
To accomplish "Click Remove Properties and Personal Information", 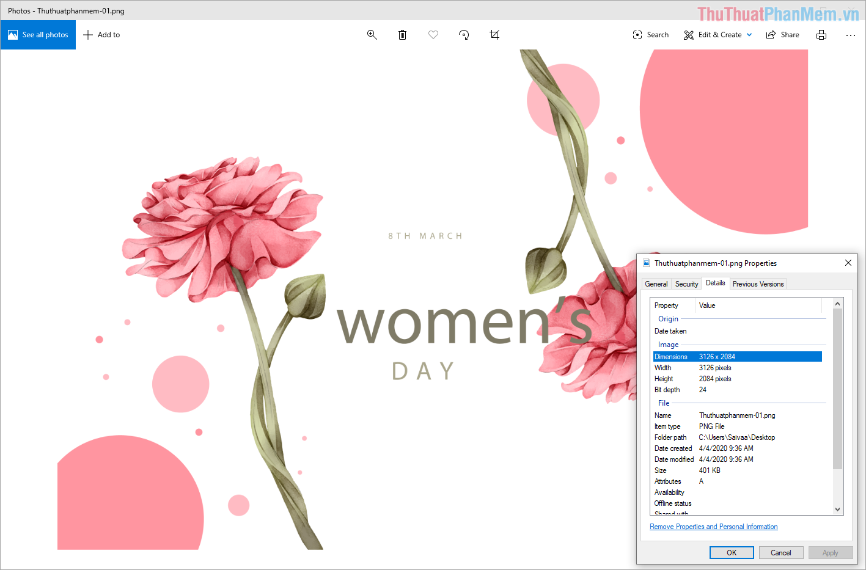I will 713,526.
